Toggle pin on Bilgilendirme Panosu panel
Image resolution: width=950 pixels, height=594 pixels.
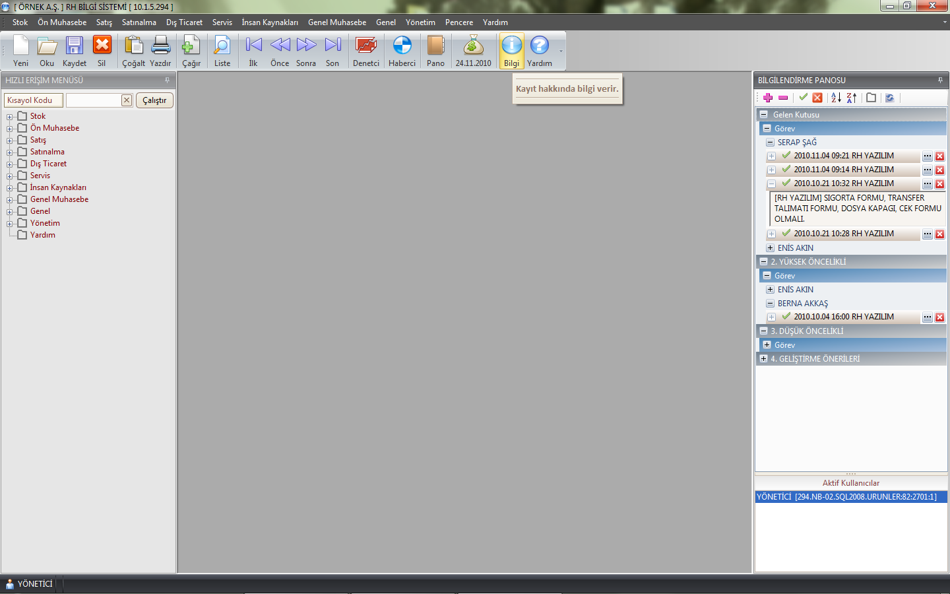tap(940, 81)
